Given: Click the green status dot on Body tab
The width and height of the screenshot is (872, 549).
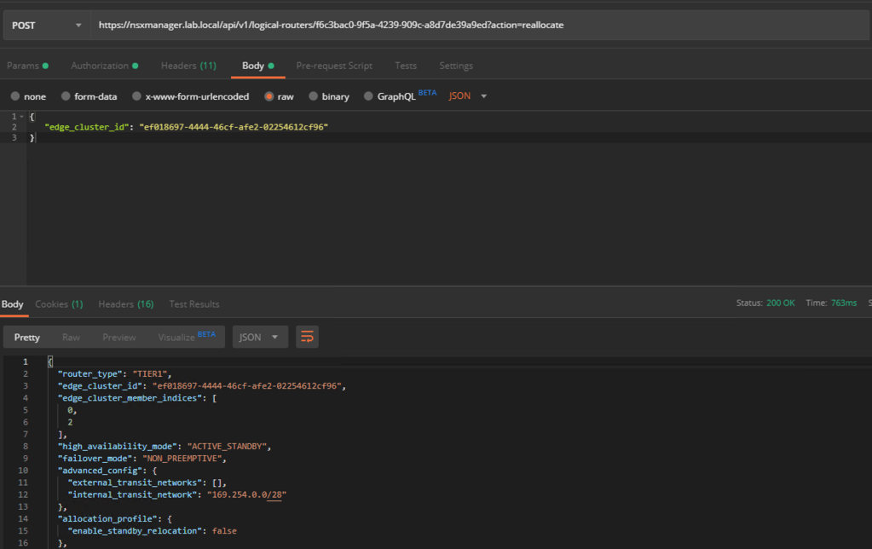Looking at the screenshot, I should [x=273, y=65].
